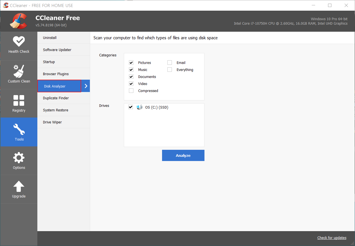Click the Windows 10 Pro 64-bit text

329,19
